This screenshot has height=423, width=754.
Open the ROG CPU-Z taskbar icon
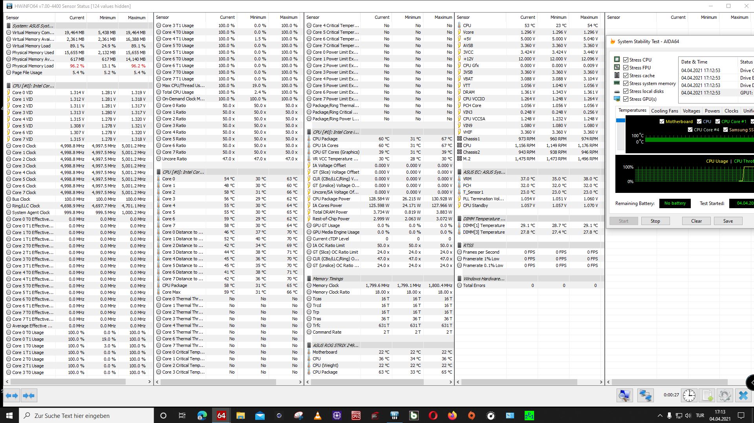(356, 416)
